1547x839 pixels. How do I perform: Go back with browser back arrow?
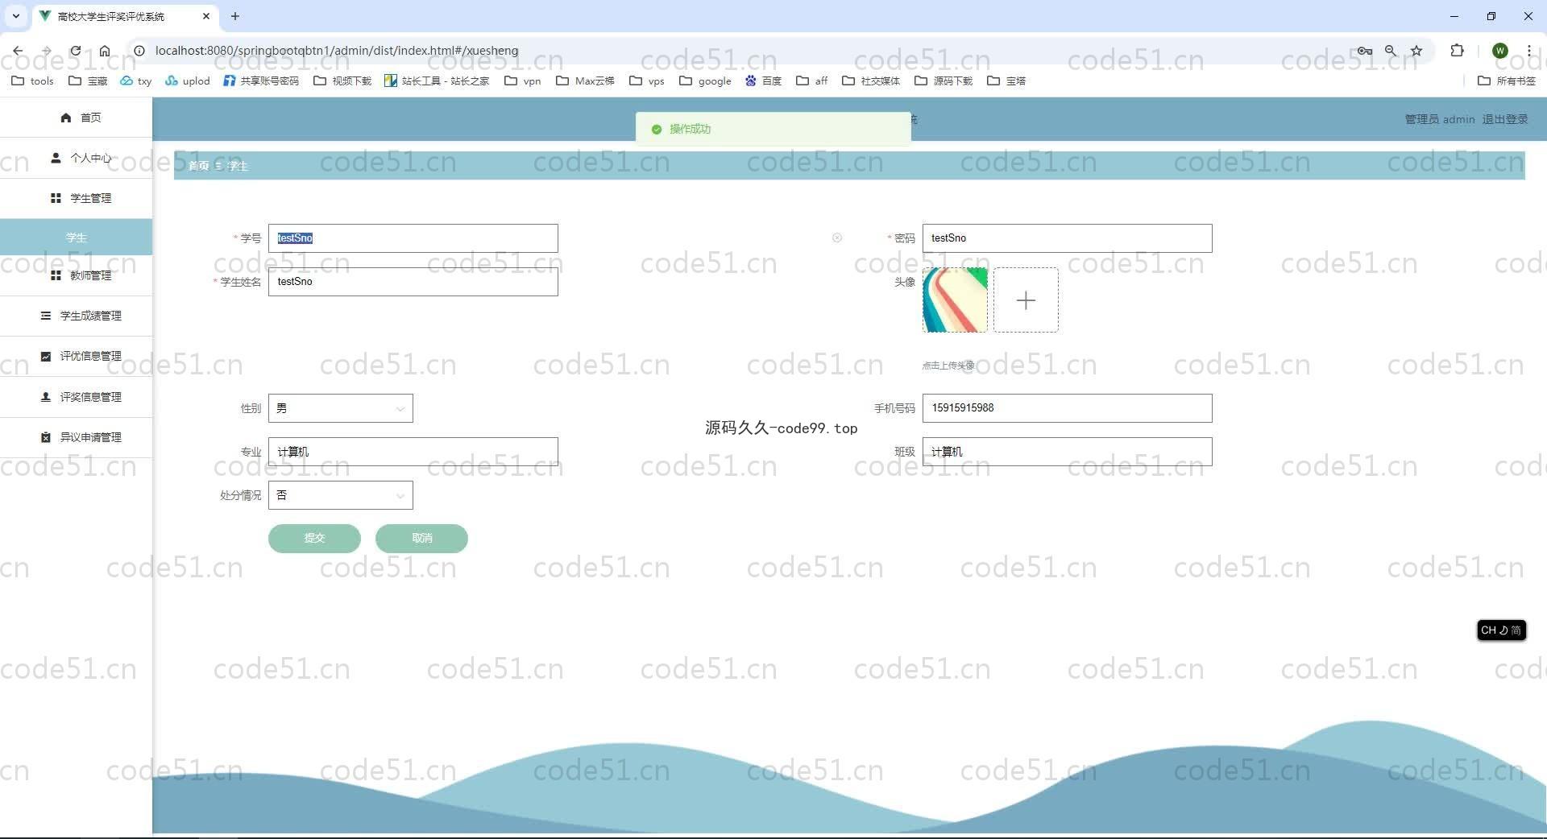(x=18, y=51)
